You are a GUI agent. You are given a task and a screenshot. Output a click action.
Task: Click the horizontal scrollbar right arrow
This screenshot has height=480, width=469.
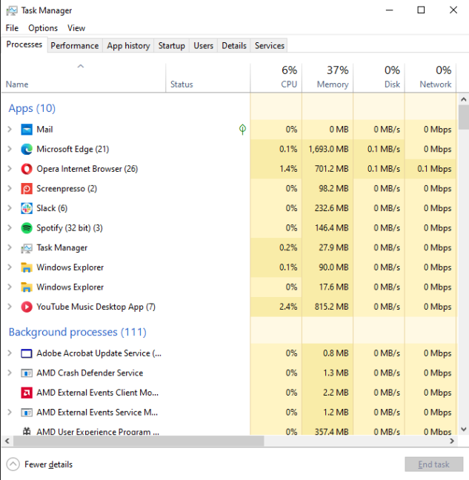[452, 441]
